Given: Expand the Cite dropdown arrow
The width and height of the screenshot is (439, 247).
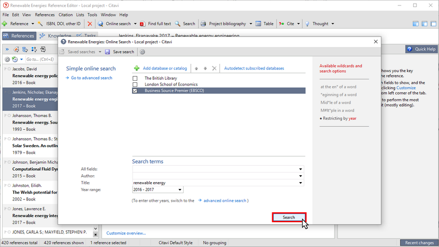Looking at the screenshot, I should pos(298,24).
